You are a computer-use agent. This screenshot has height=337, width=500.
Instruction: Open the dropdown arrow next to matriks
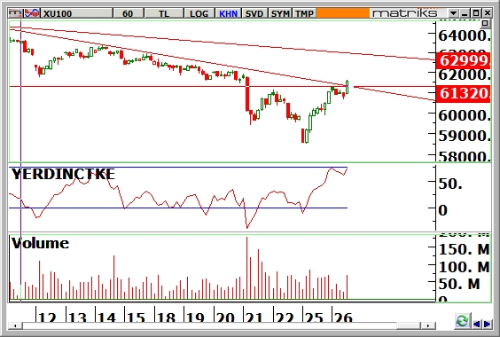[453, 13]
